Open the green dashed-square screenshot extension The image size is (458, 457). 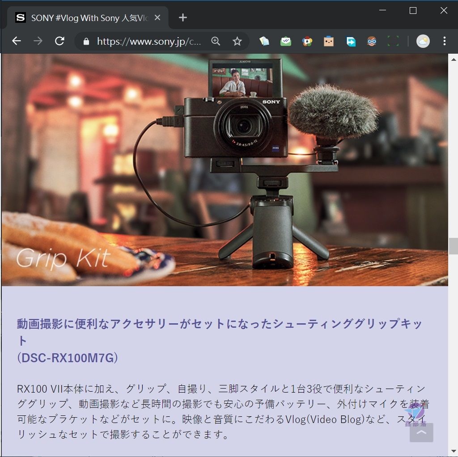coord(393,41)
